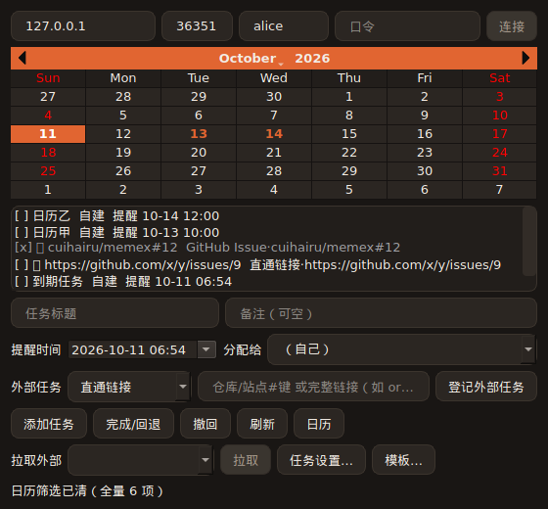Toggle the completed cuihairu/memex#12 task entry
548x509 pixels.
[207, 248]
